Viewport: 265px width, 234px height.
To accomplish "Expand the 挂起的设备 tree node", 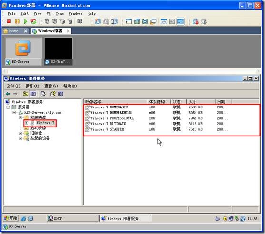I will tap(20, 138).
